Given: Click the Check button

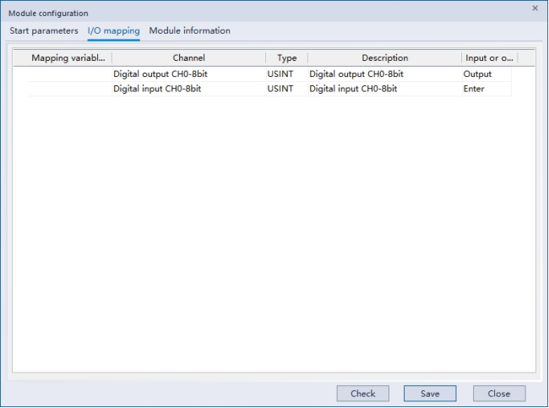Looking at the screenshot, I should (362, 394).
